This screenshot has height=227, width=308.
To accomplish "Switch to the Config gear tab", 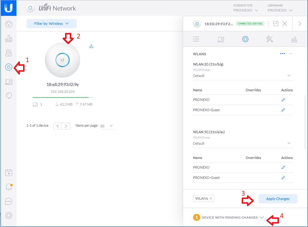I will [245, 39].
